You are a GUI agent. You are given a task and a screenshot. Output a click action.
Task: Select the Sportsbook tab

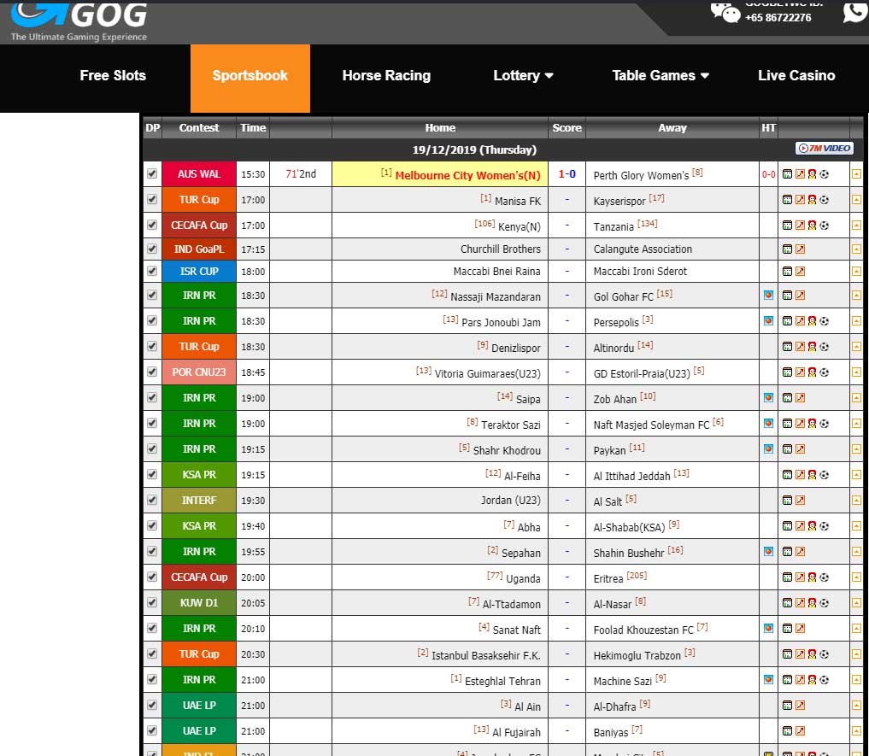point(250,78)
